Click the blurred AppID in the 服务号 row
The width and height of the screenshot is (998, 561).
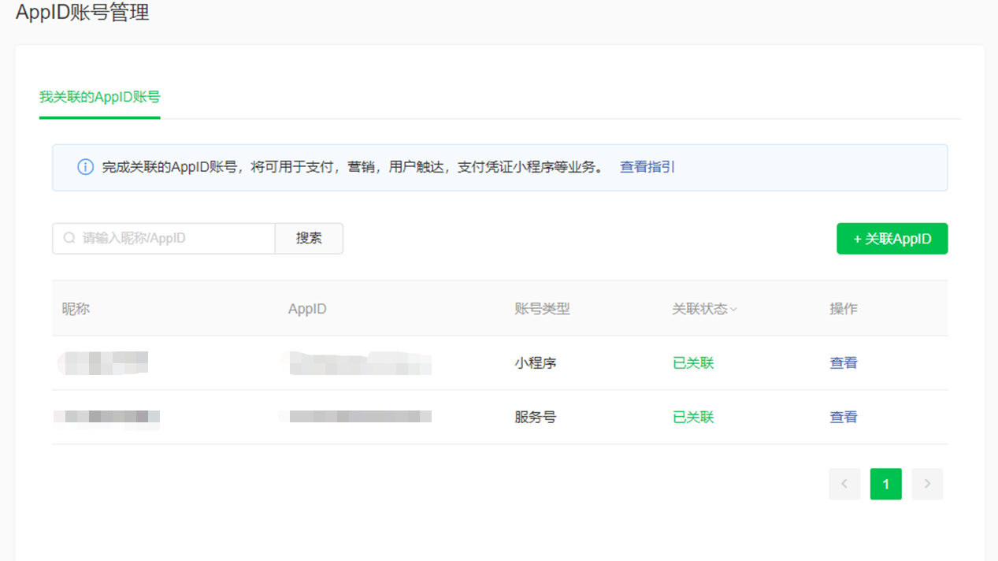coord(355,416)
